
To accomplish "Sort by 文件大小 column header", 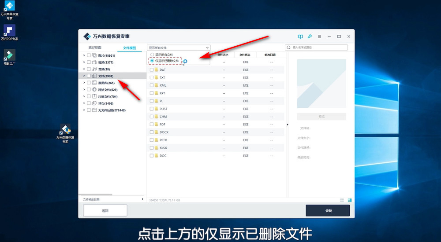I will pos(223,55).
